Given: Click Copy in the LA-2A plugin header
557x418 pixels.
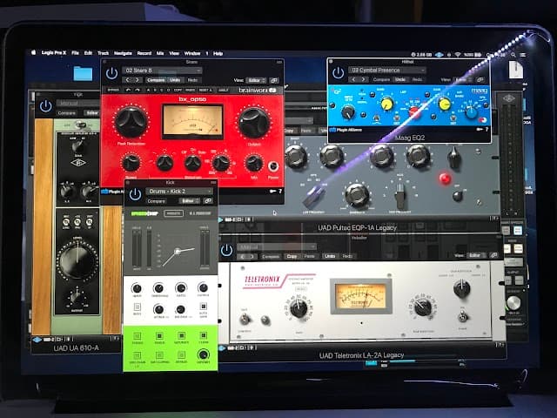Looking at the screenshot, I should pos(292,256).
